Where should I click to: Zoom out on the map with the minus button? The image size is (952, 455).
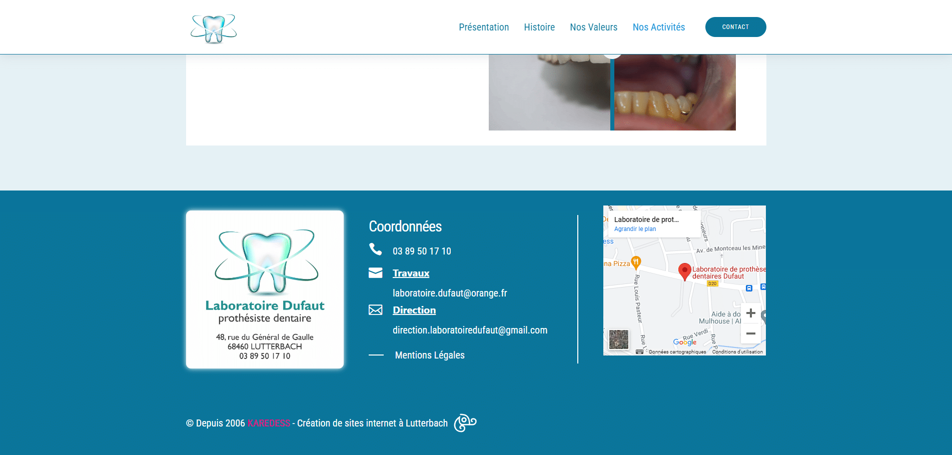pyautogui.click(x=750, y=333)
